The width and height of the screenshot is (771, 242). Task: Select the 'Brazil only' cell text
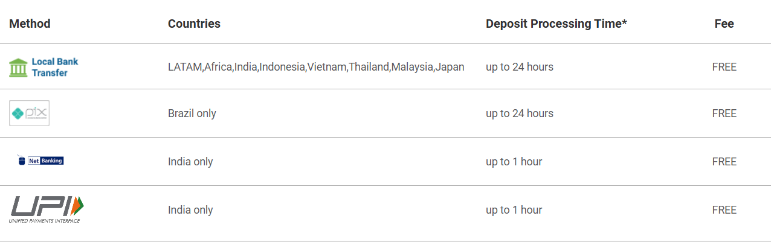(x=192, y=113)
